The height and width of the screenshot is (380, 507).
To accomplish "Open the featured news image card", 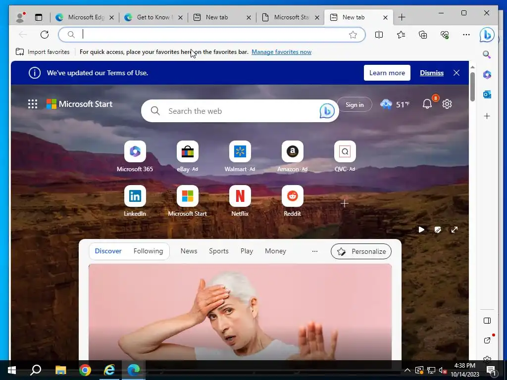I will click(240, 312).
